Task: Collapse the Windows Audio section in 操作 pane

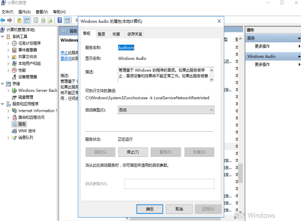Action: (299, 56)
